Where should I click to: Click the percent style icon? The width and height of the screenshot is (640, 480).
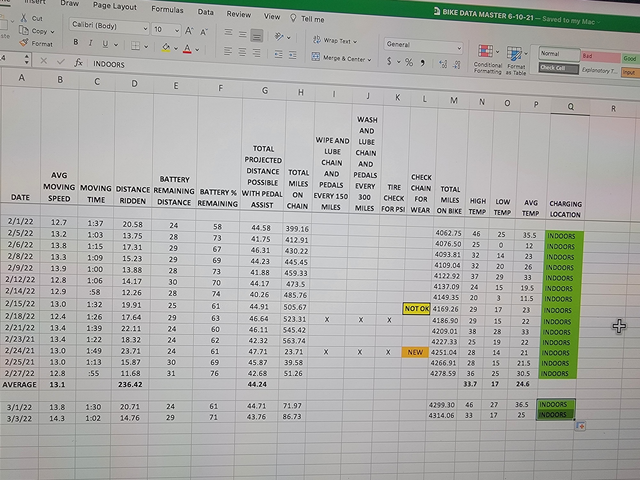(409, 62)
